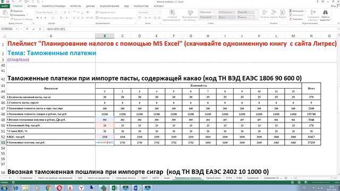Screen dimensions: 340x191
Task: Click the confirm checkmark formula button
Action: (33, 29)
